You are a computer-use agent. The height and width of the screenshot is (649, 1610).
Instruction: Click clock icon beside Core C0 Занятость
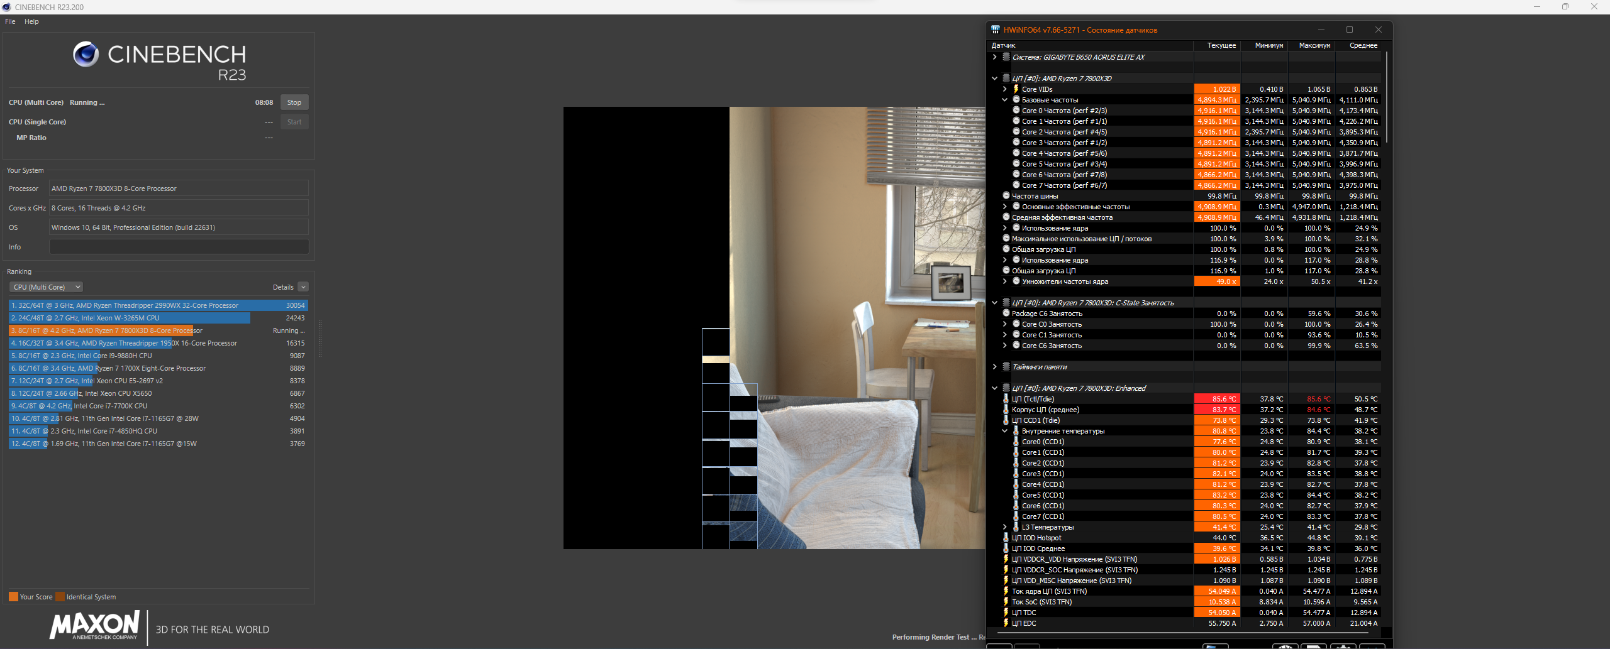coord(1016,324)
